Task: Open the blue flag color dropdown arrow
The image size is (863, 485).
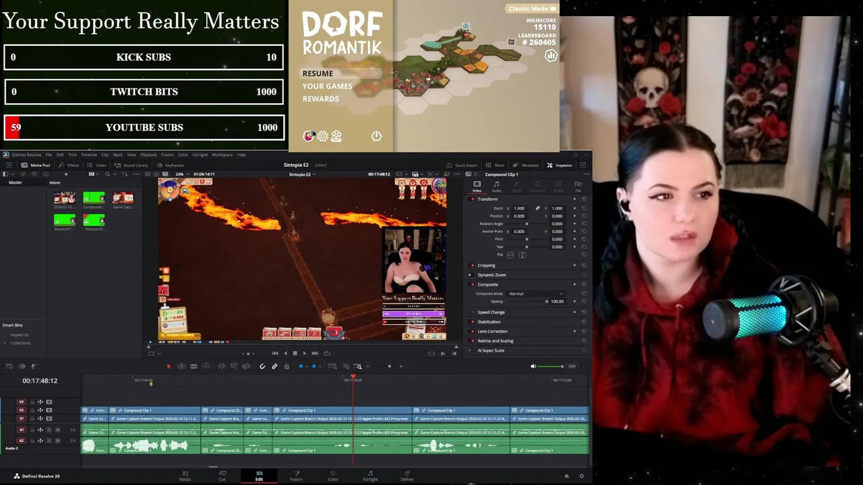Action: [306, 366]
